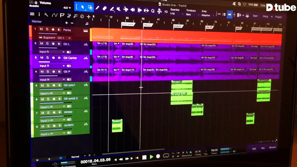Viewport: 297px width, 167px height.
Task: Open Perka CH 1 channel dropdown
Action: tap(64, 38)
